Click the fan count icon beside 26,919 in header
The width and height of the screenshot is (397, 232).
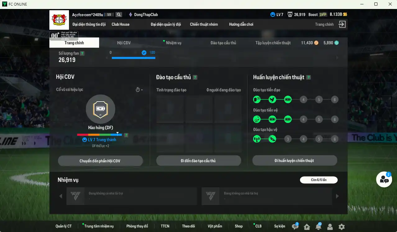pyautogui.click(x=290, y=15)
